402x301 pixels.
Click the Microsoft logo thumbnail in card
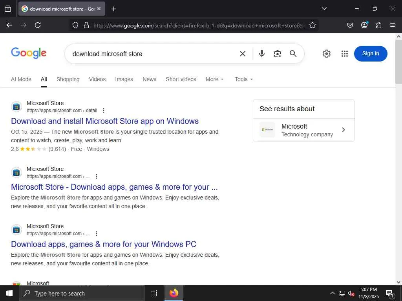267,130
